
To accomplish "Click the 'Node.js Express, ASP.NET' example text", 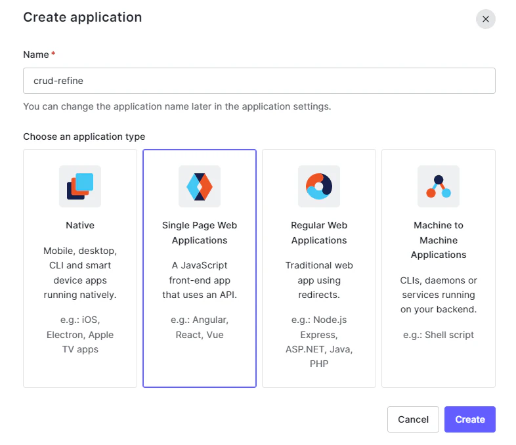I will pyautogui.click(x=319, y=342).
